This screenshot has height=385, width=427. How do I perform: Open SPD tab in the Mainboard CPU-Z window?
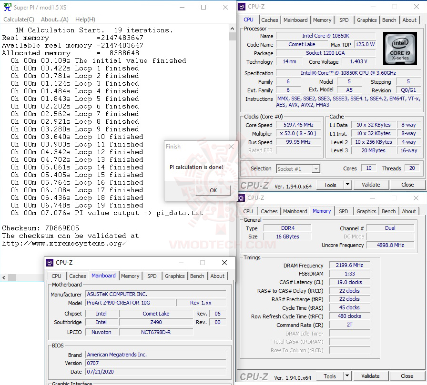152,276
